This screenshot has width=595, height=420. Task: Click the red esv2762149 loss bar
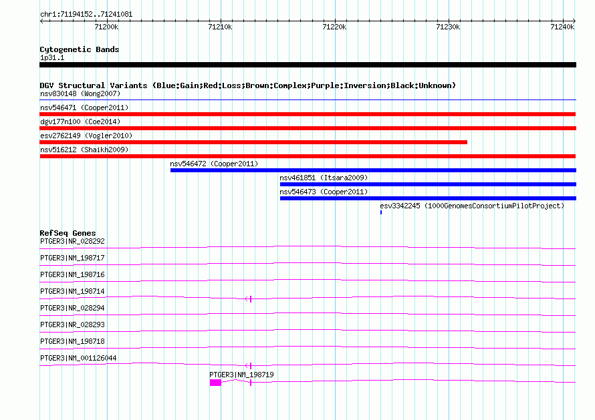[x=253, y=142]
